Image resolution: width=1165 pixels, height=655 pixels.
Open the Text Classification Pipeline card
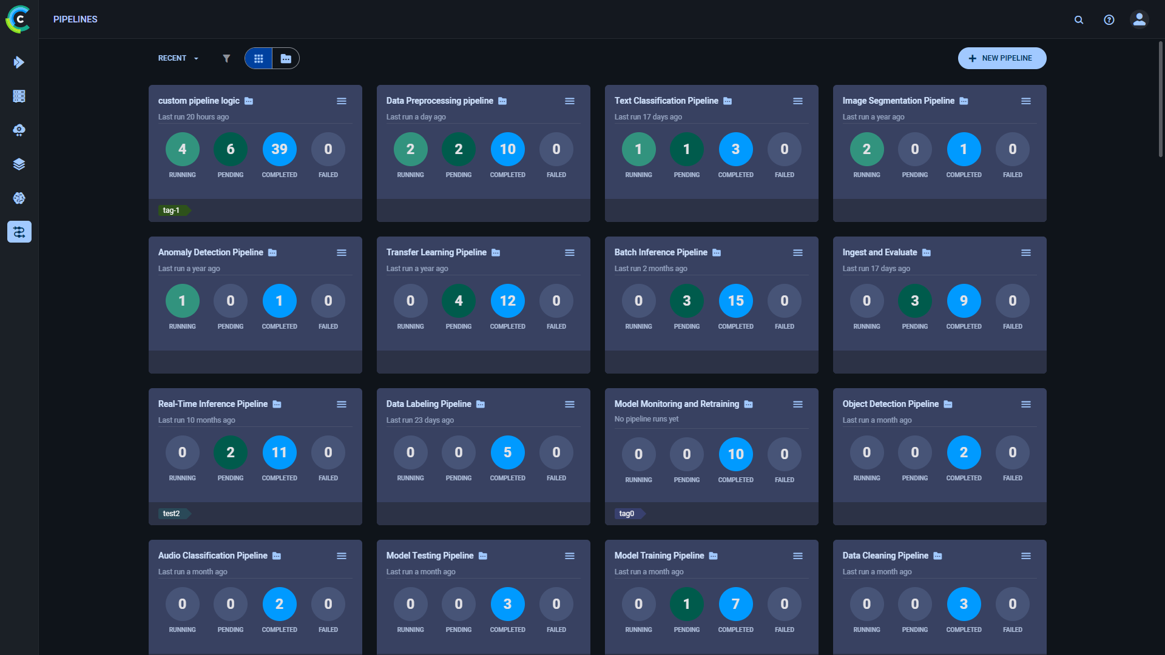(x=666, y=101)
